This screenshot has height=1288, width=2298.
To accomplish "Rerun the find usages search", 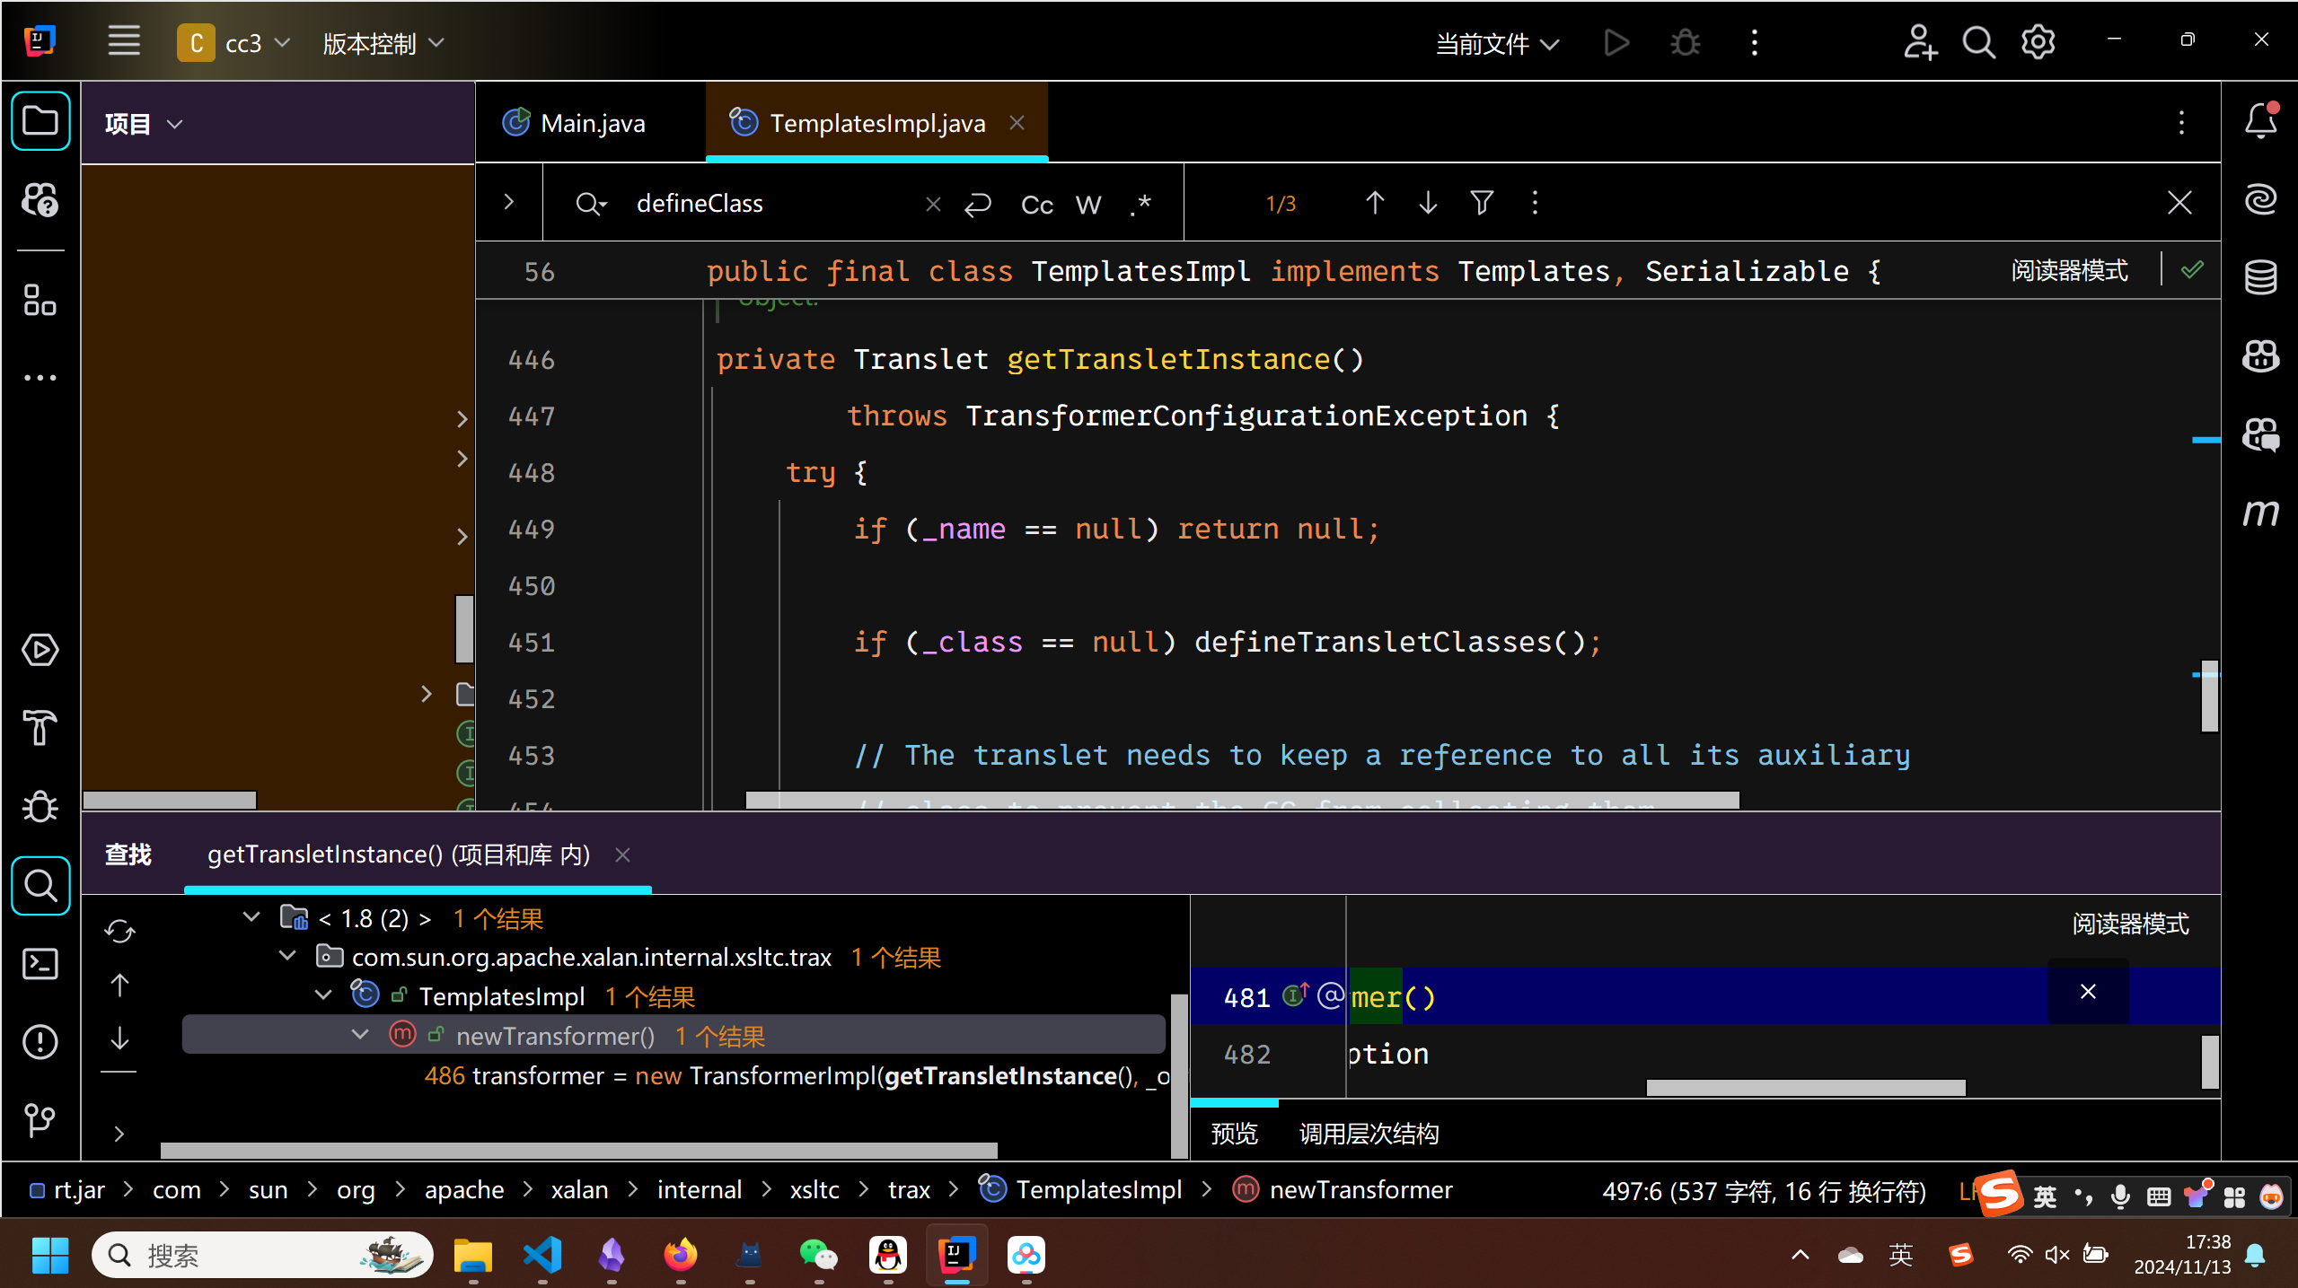I will [119, 932].
